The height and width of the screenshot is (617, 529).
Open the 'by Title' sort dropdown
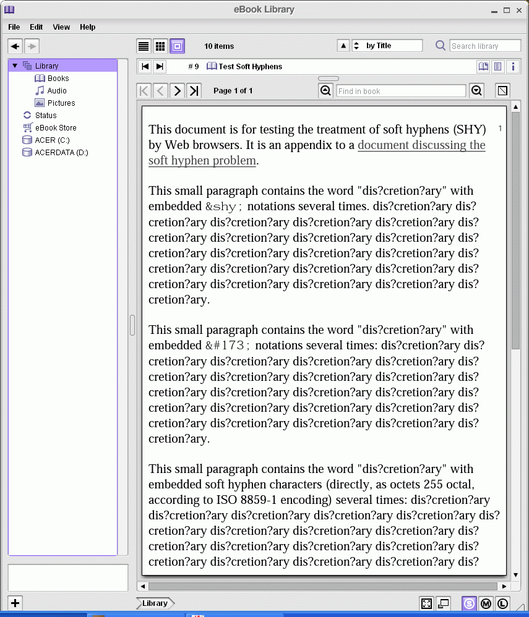click(x=387, y=46)
